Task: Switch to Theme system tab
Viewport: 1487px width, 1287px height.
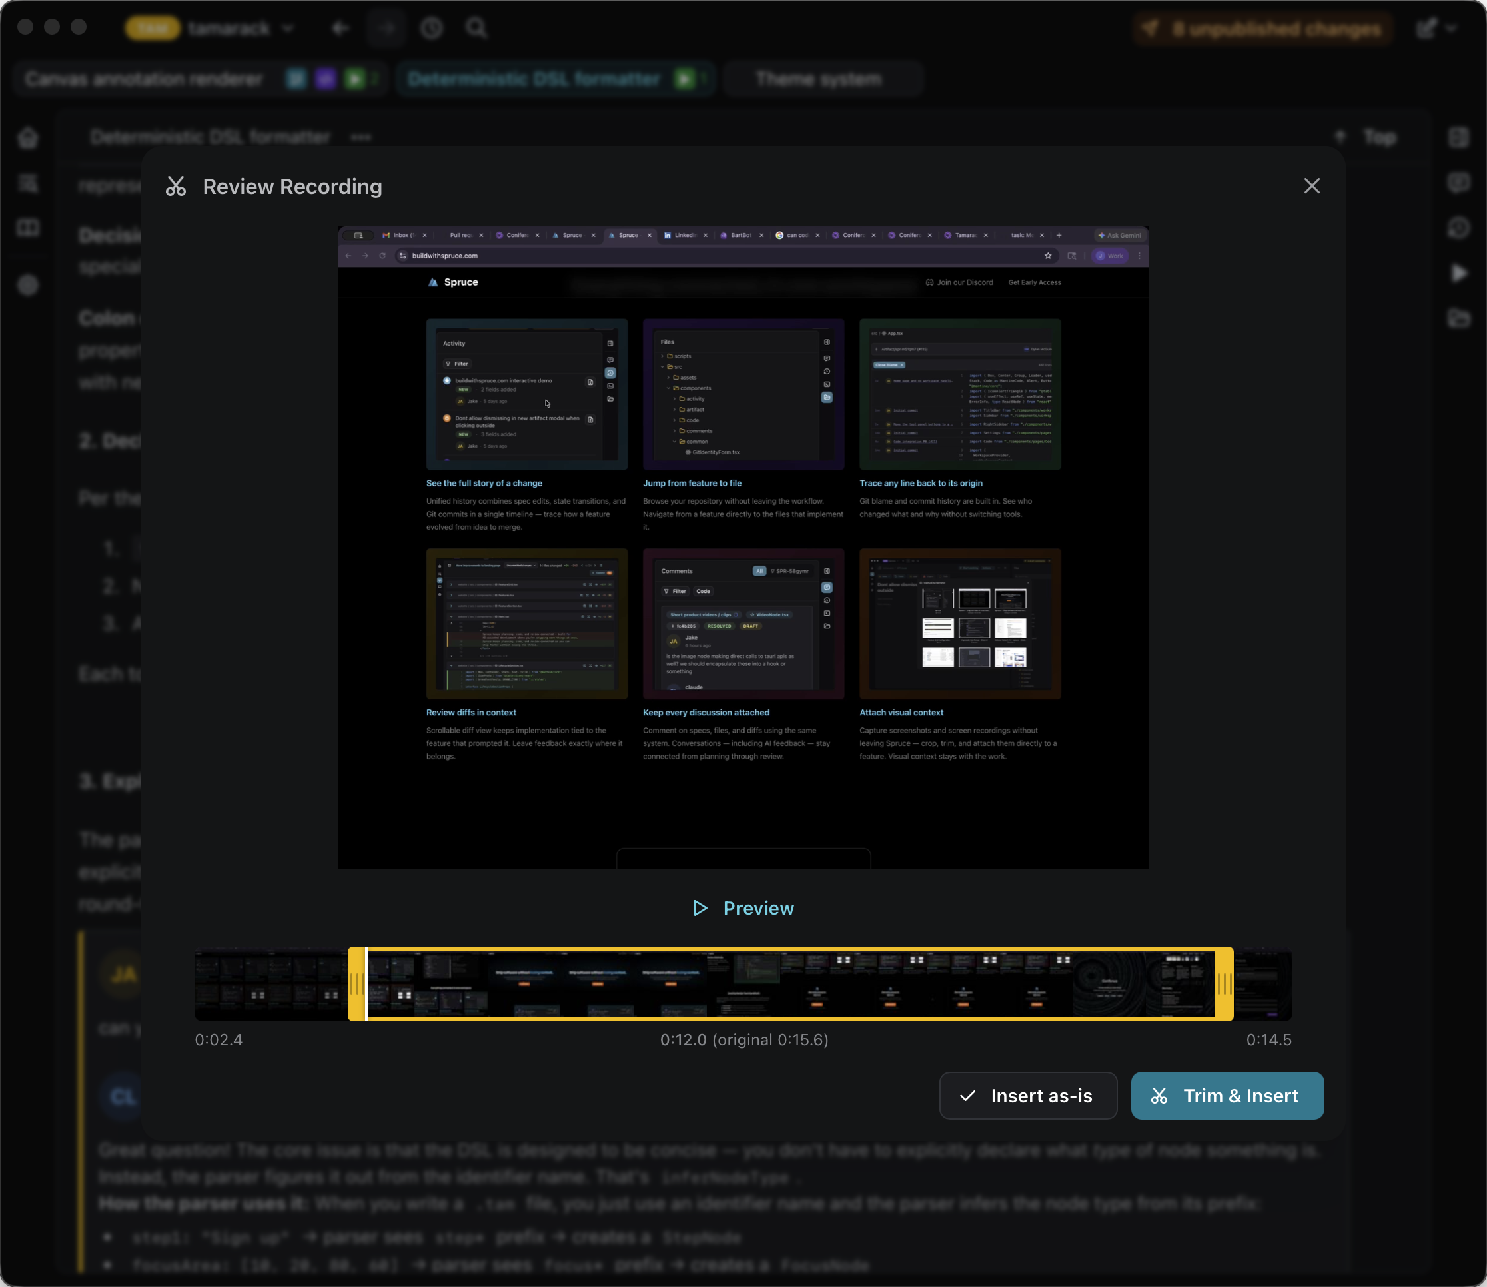Action: tap(817, 79)
